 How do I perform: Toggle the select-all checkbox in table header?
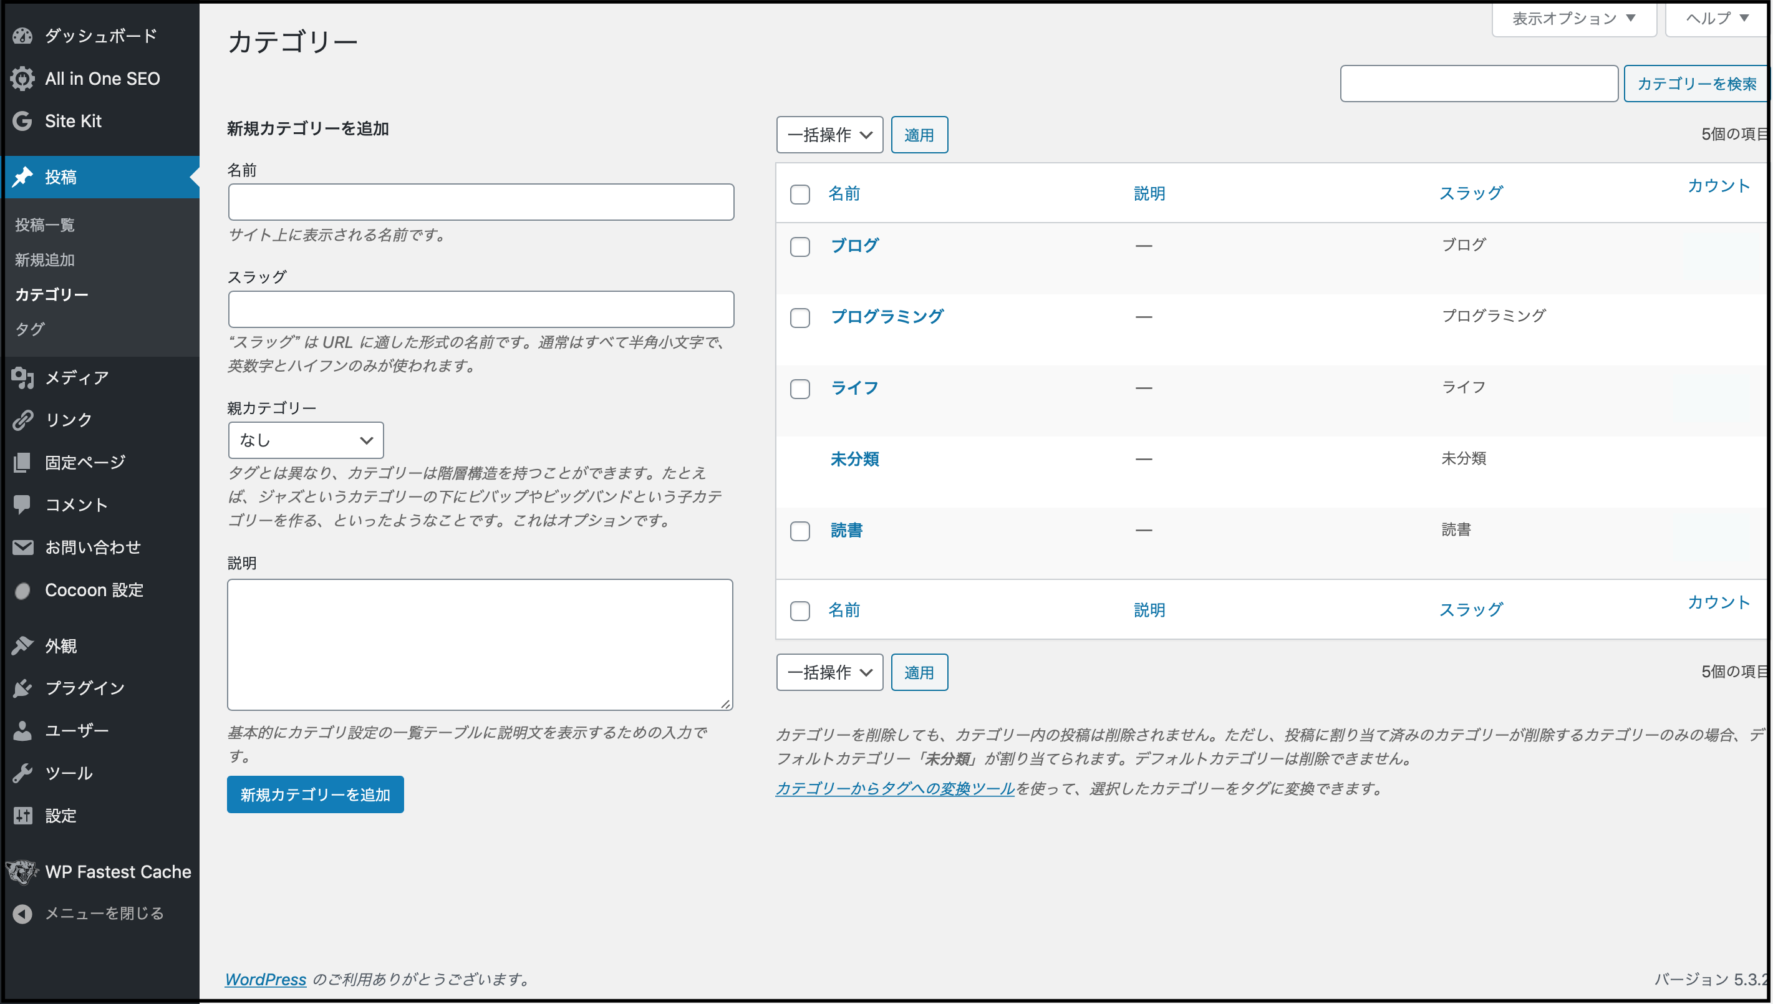tap(800, 195)
